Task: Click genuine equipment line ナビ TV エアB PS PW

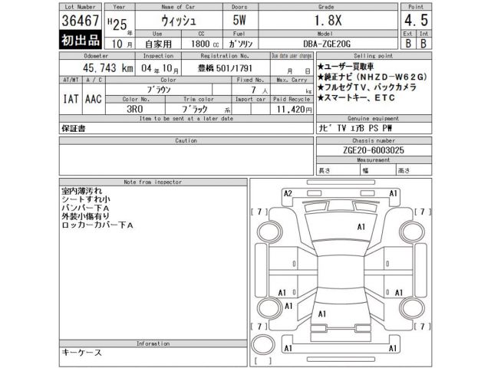Action: click(355, 128)
